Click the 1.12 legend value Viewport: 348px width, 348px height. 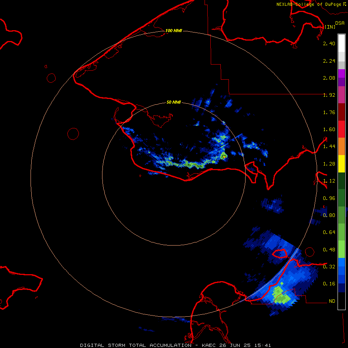pyautogui.click(x=329, y=181)
